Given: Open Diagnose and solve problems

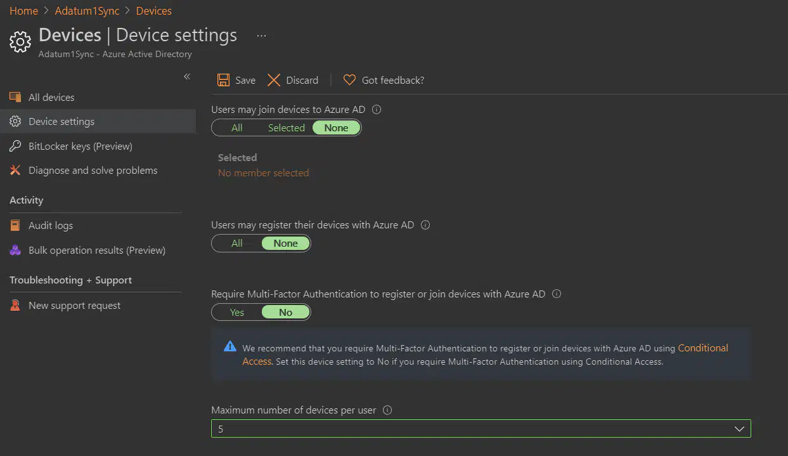Looking at the screenshot, I should [98, 170].
